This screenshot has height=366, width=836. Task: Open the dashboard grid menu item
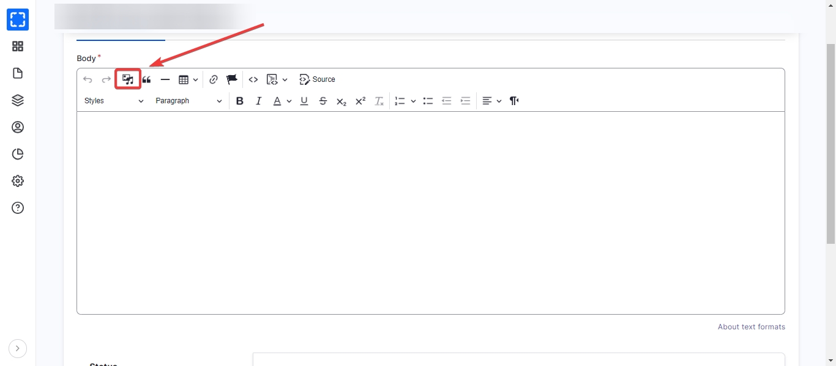pyautogui.click(x=18, y=46)
